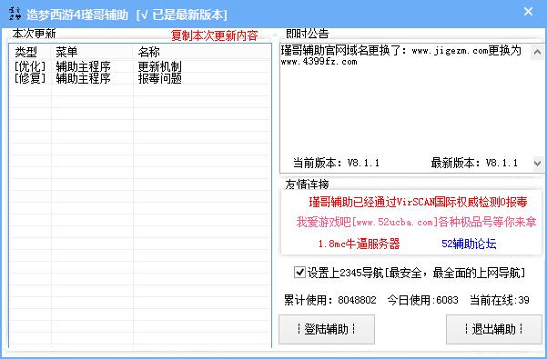Click the 友情连接 group label
This screenshot has height=359, width=547.
(x=307, y=184)
